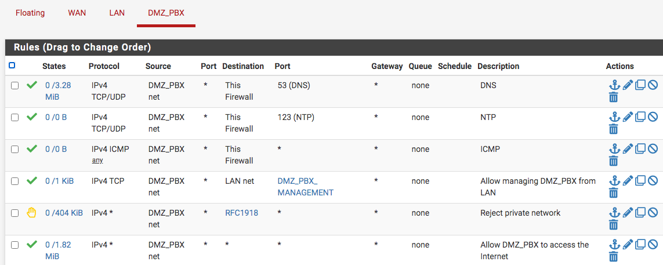Open states link '0 /404 KiB'
Image resolution: width=663 pixels, height=265 pixels.
(64, 213)
